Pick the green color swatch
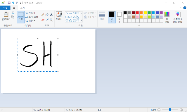This screenshot has width=187, height=112. click(x=149, y=13)
